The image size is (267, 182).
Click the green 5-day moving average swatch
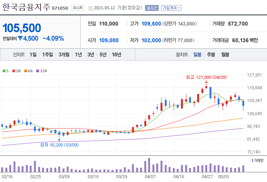click(x=4, y=71)
